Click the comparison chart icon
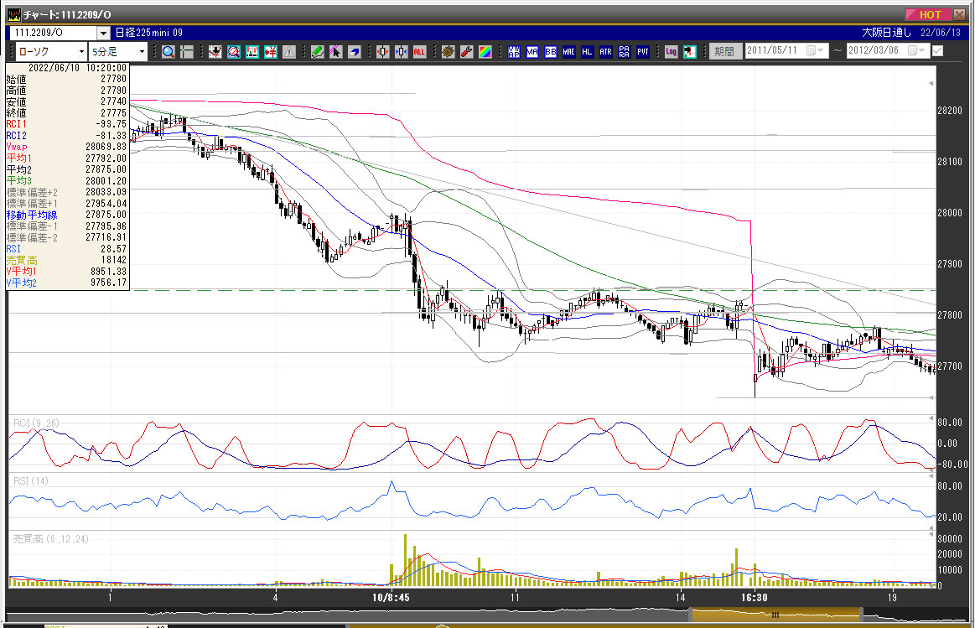Viewport: 975px width, 628px height. tap(252, 52)
